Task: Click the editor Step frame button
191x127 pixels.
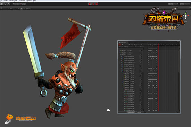Action: (x=97, y=4)
